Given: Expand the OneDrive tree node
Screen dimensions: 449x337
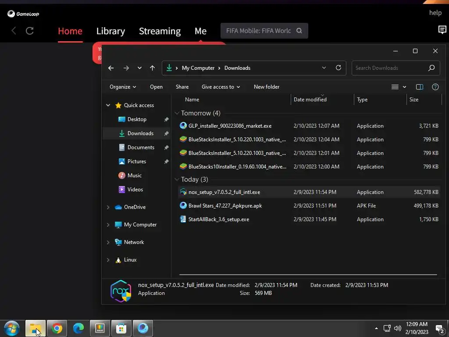Looking at the screenshot, I should (x=108, y=207).
